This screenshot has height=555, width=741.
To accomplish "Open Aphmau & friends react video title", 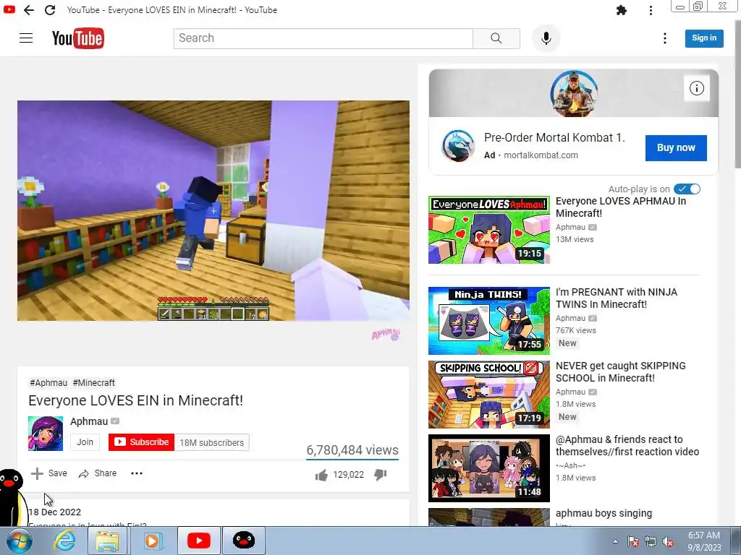I will point(627,445).
